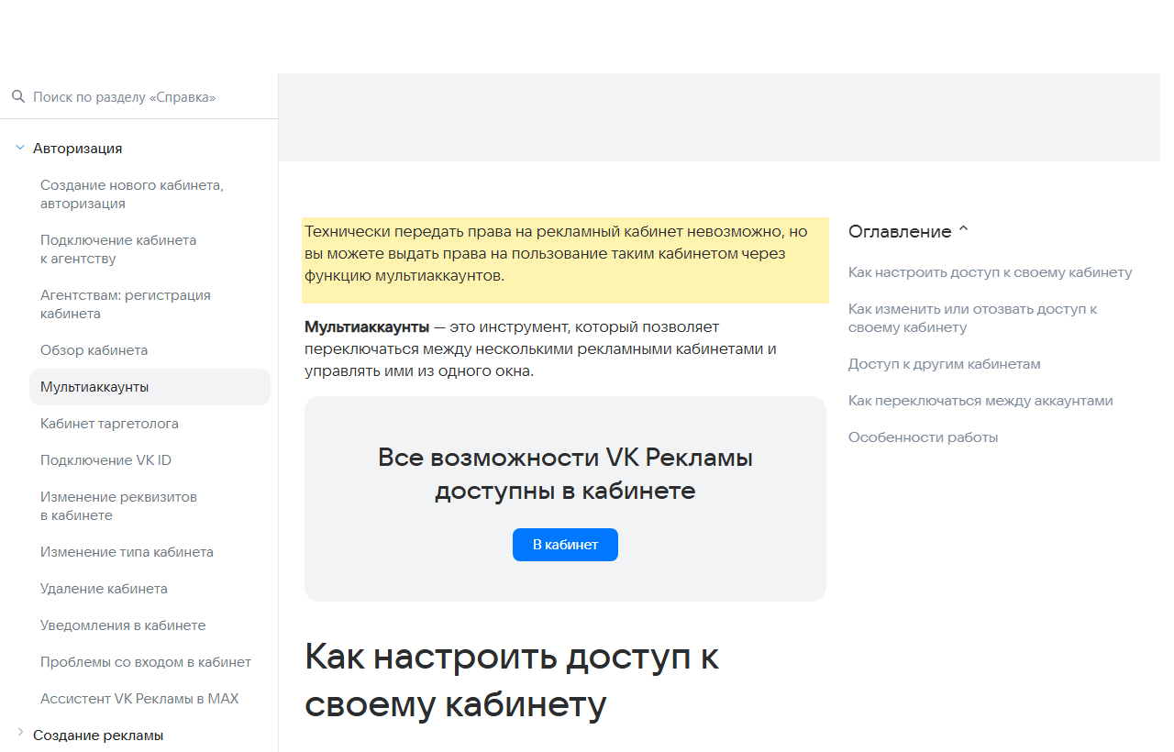Click the yellow highlighted note about права
1174x752 pixels.
565,260
